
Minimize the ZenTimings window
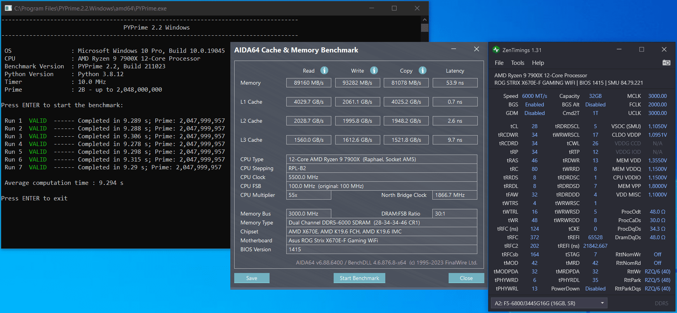click(619, 49)
